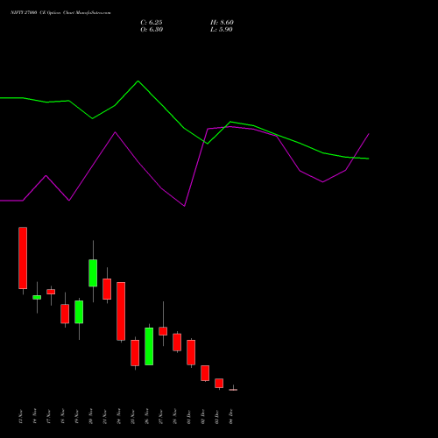Click the 17 Nov date axis label
This screenshot has height=438, width=438.
[x=49, y=416]
